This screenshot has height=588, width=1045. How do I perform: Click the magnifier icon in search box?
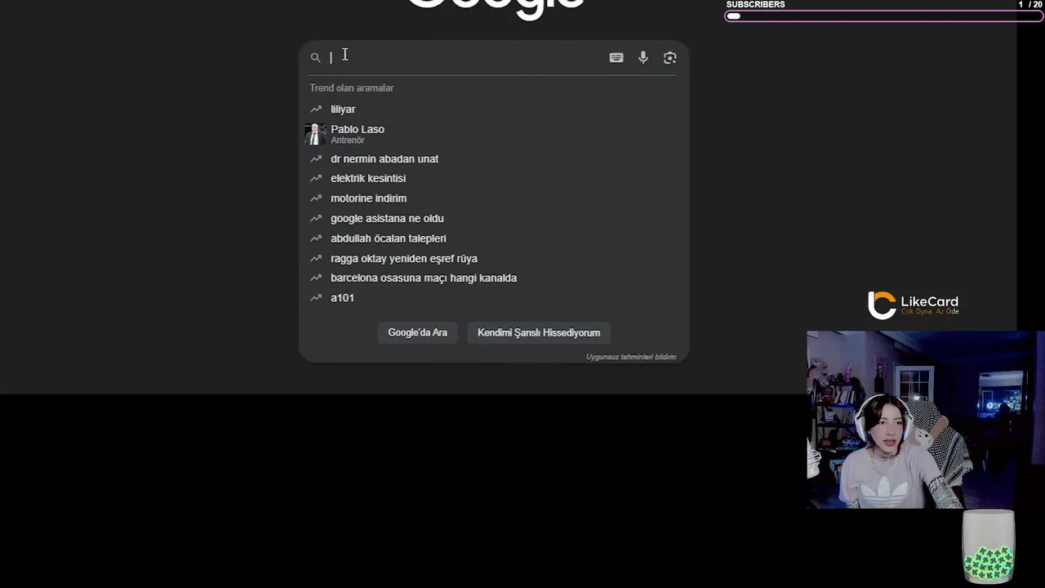point(315,57)
